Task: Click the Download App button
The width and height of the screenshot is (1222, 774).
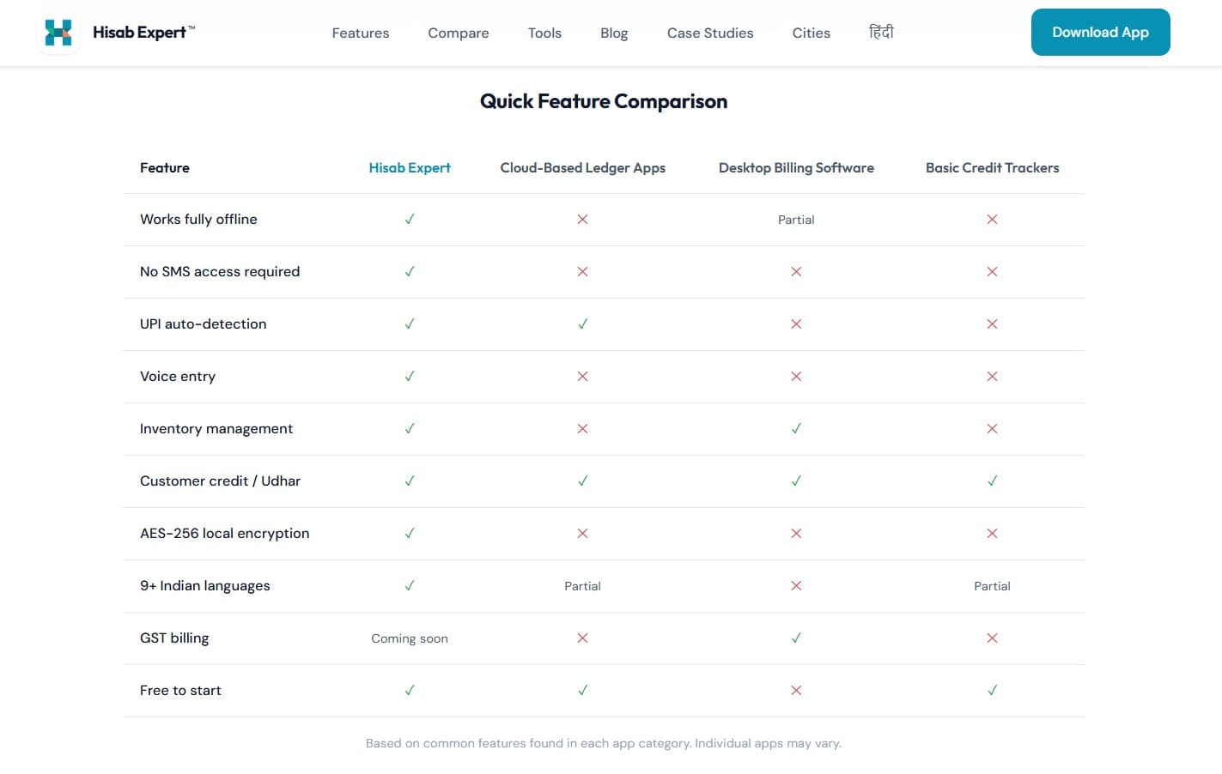Action: [1101, 32]
